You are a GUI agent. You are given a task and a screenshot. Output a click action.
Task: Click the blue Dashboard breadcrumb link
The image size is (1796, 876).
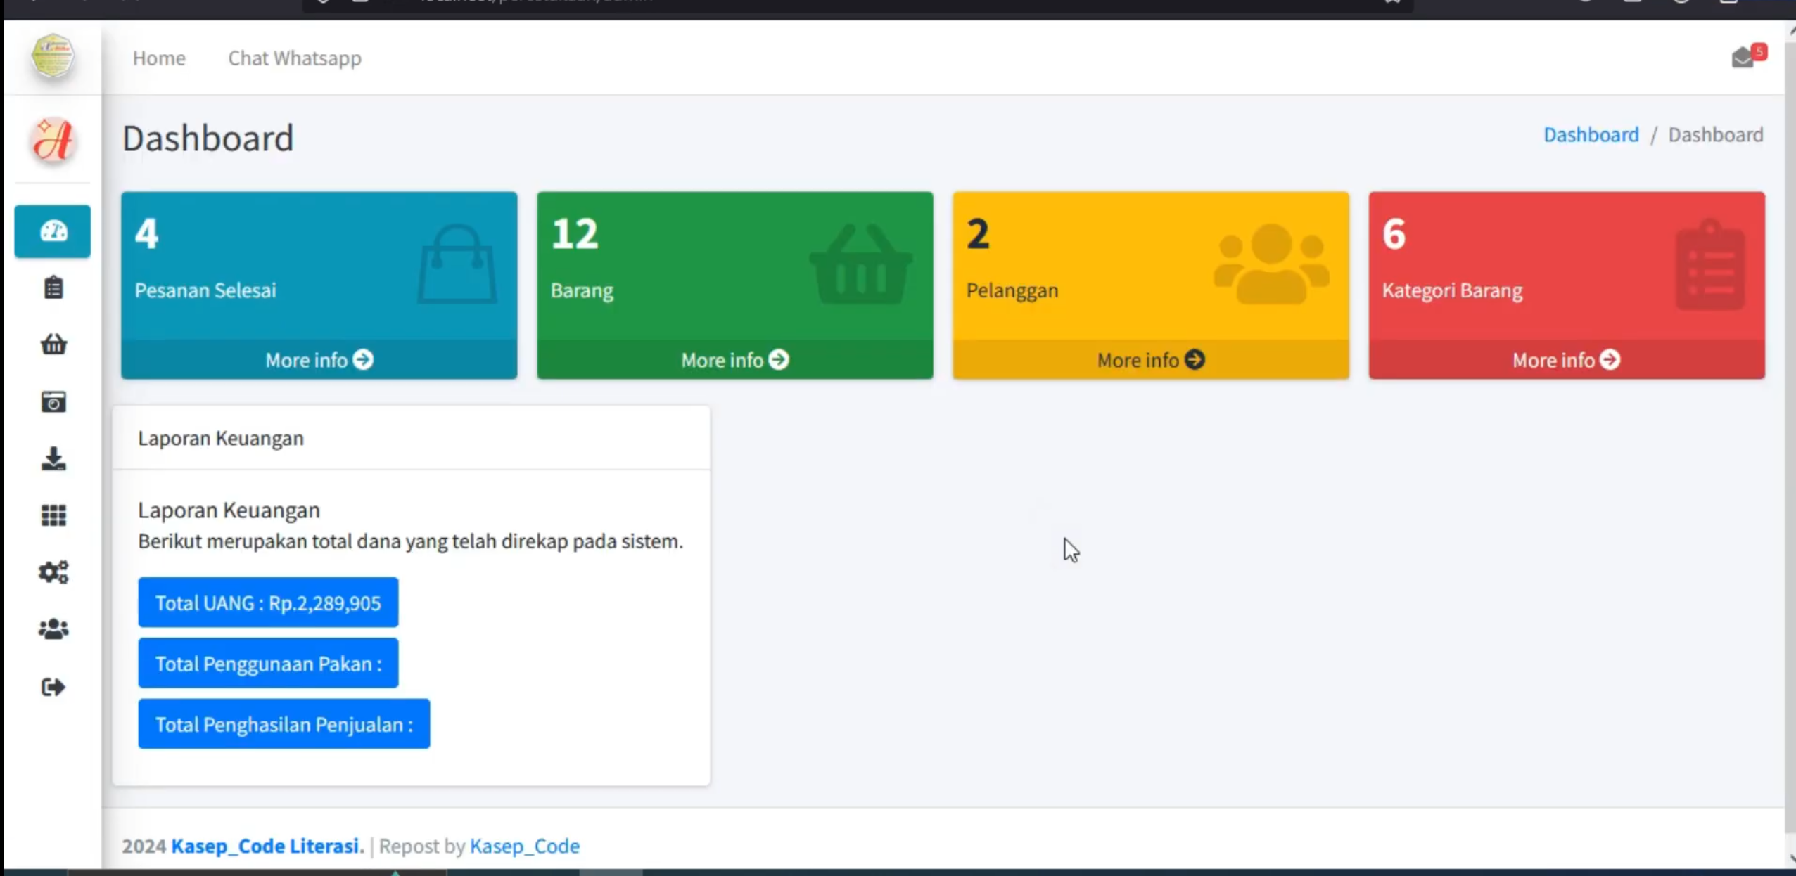(x=1591, y=134)
